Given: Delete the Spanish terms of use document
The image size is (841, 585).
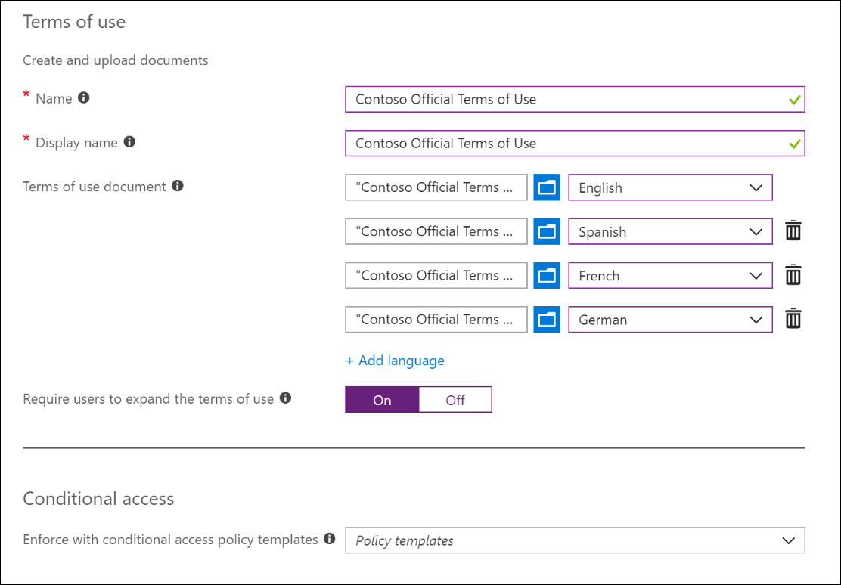Looking at the screenshot, I should [793, 231].
